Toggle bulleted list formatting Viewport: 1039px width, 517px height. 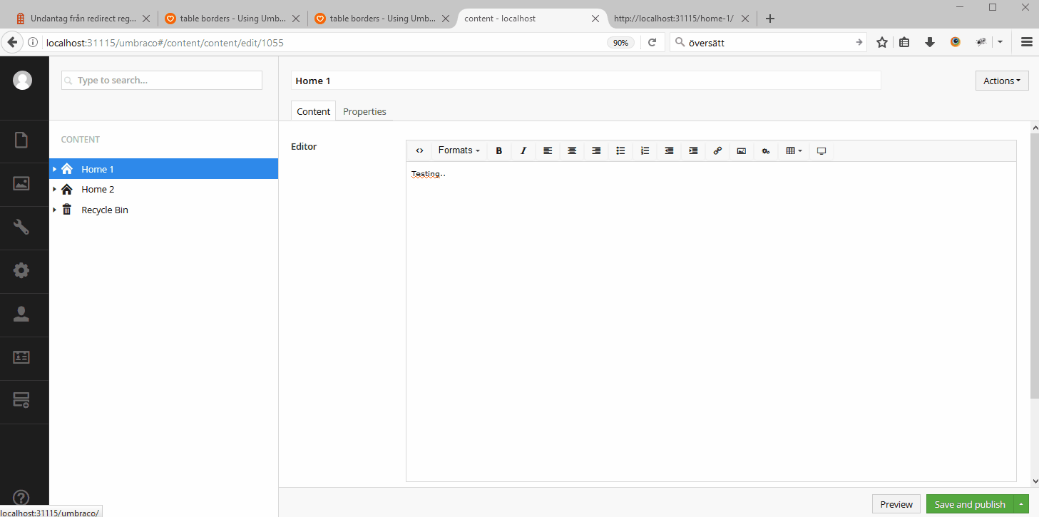click(x=620, y=151)
